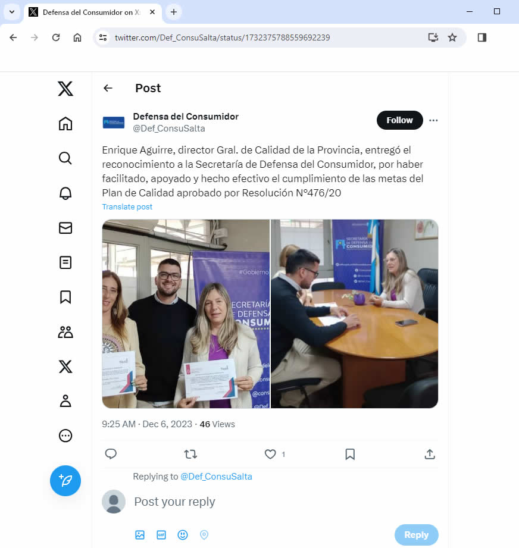Open the Notifications bell icon
Image resolution: width=519 pixels, height=548 pixels.
tap(65, 193)
